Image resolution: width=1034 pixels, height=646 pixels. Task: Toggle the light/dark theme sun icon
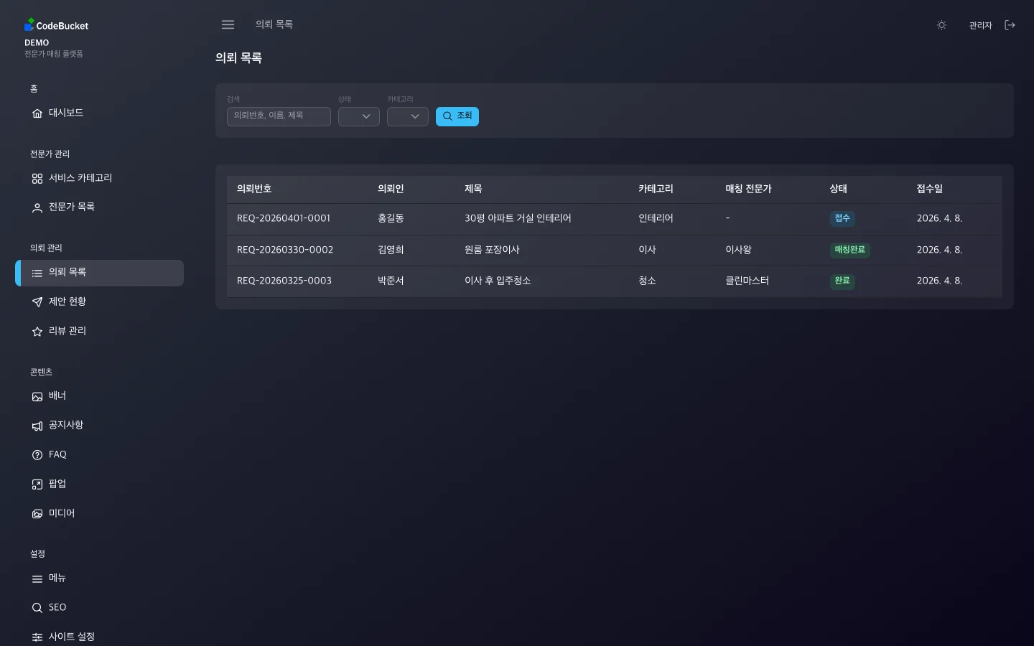pos(941,25)
